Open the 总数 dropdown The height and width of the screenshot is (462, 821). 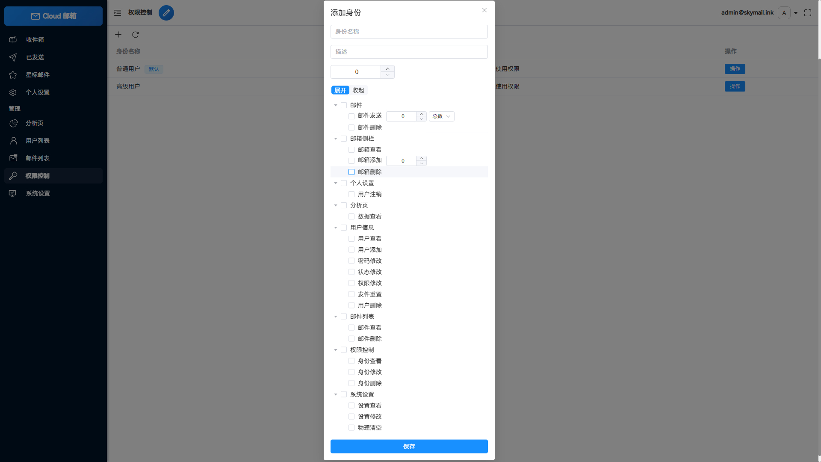pyautogui.click(x=441, y=116)
